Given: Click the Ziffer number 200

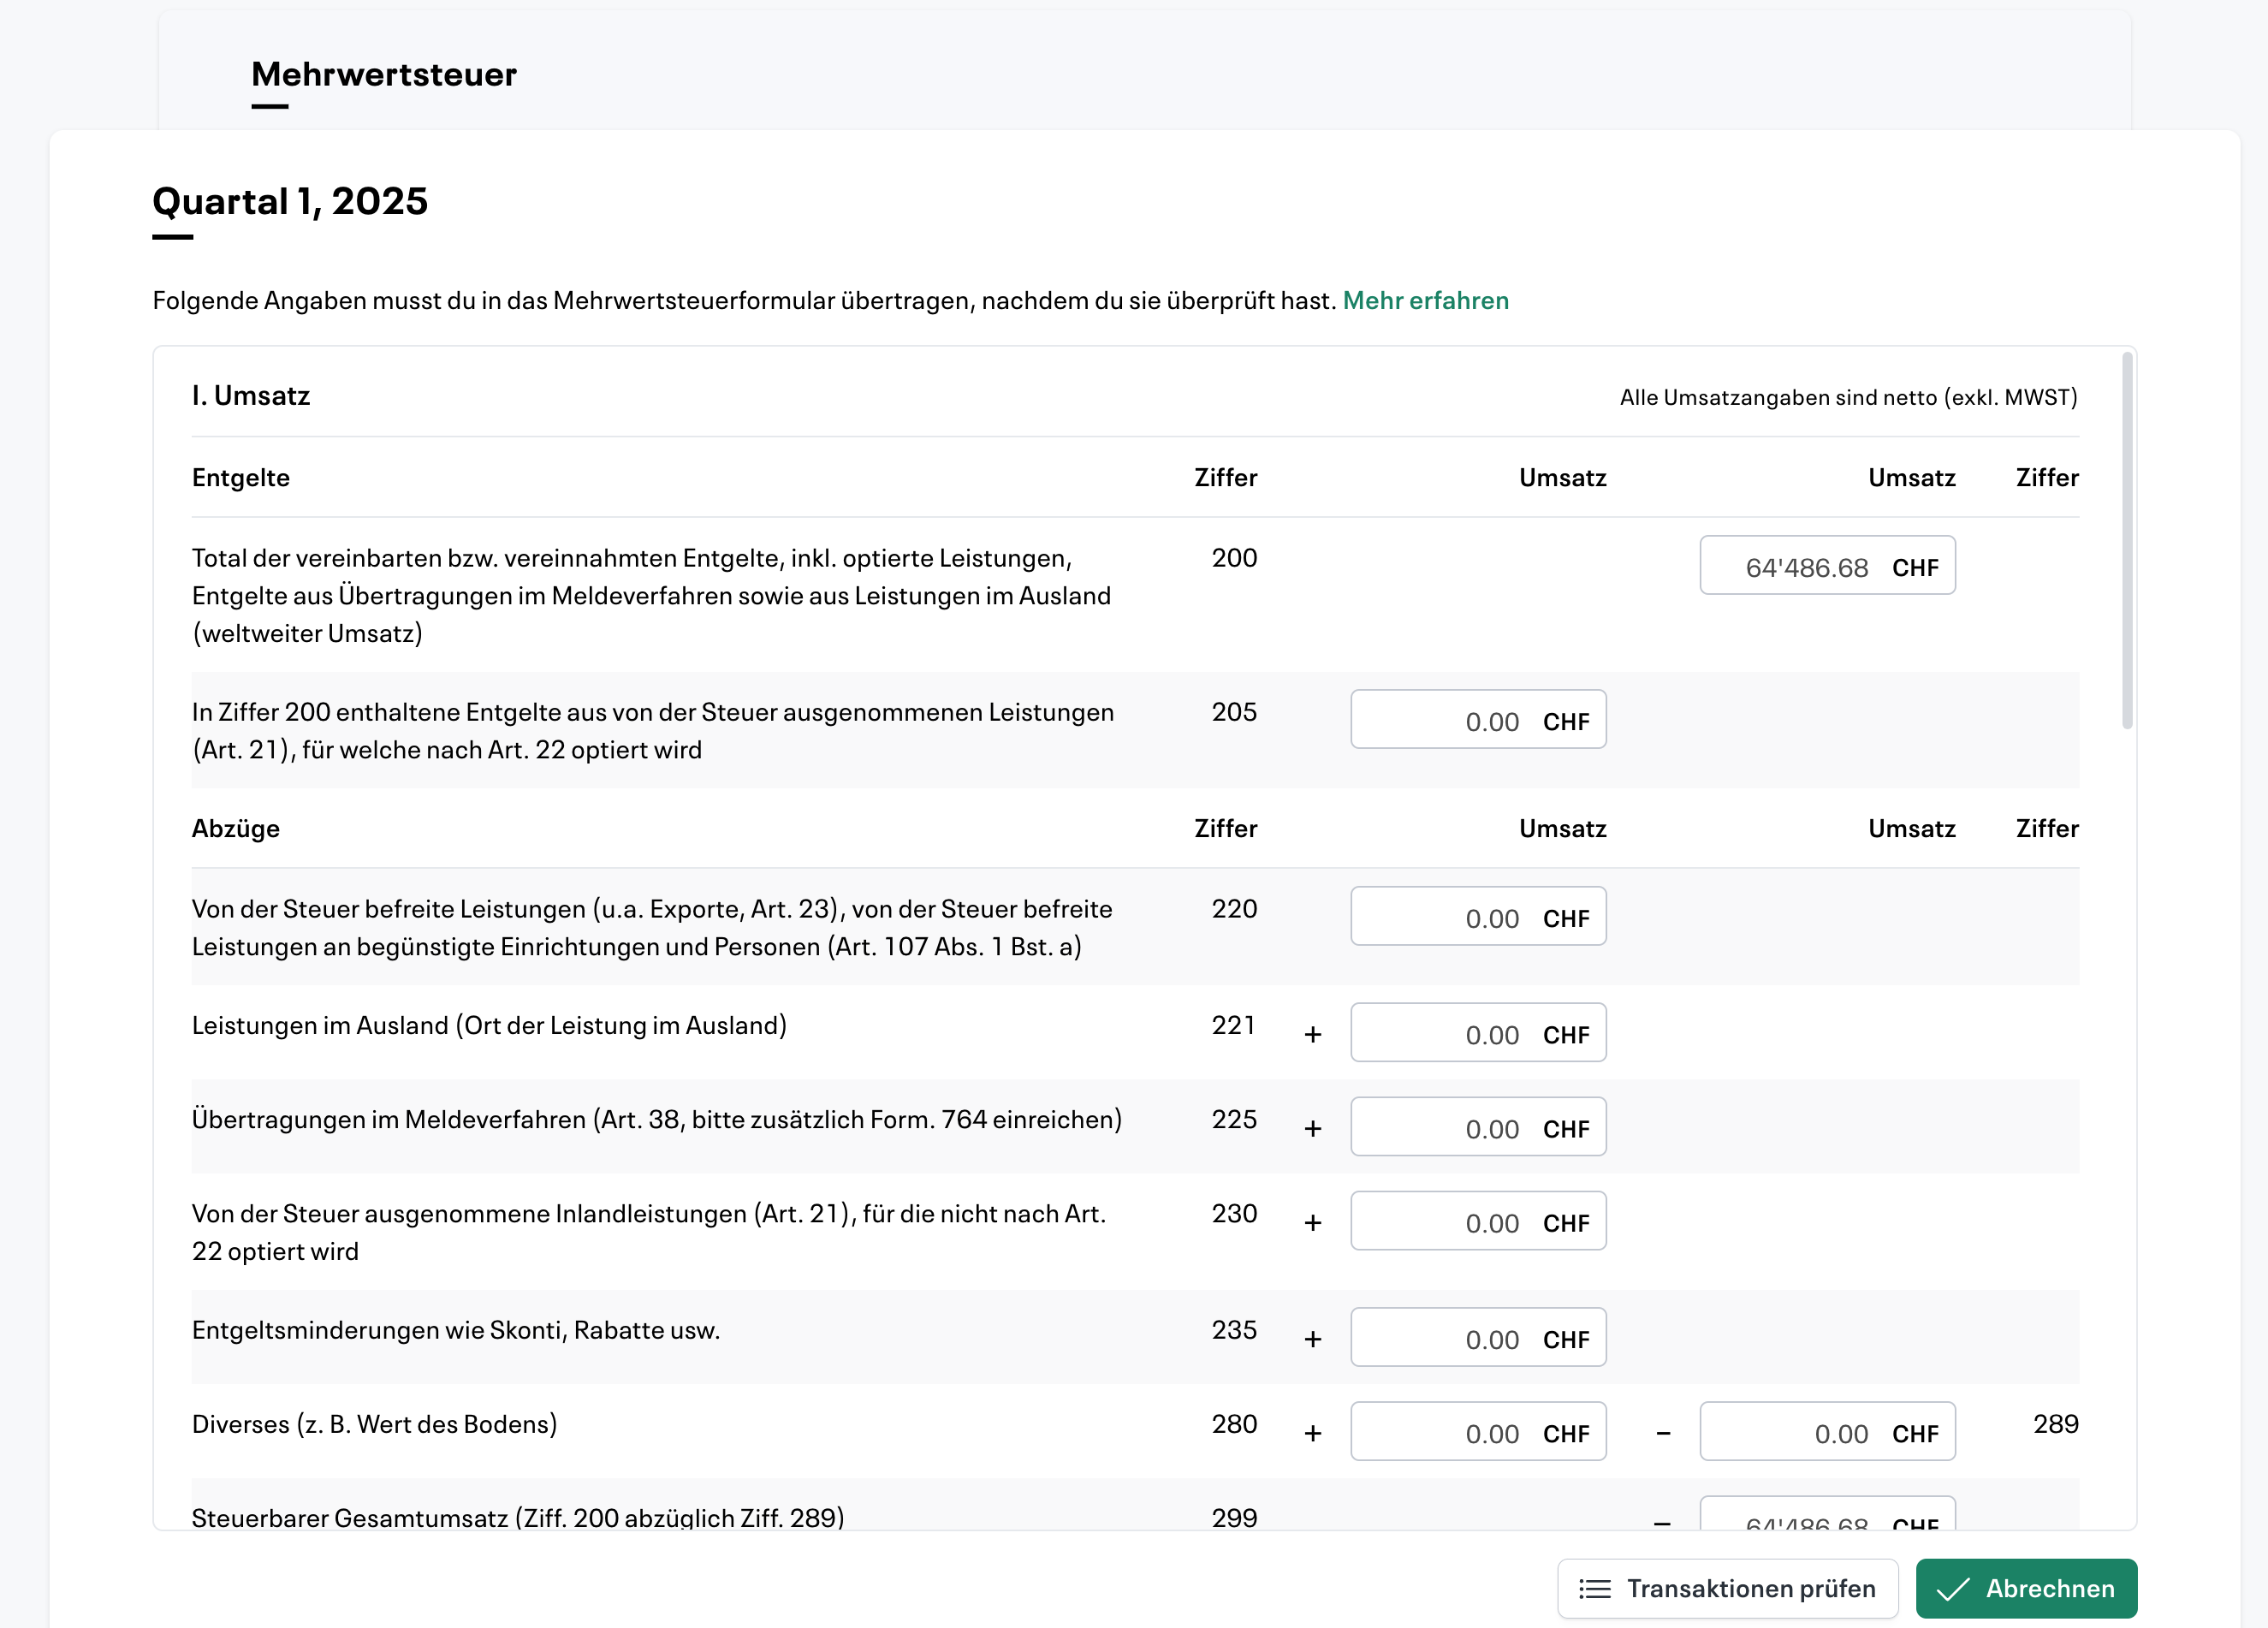Looking at the screenshot, I should (1234, 558).
